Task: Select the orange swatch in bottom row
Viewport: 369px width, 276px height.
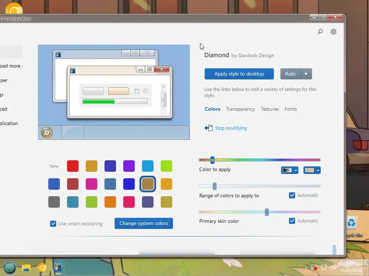Action: pyautogui.click(x=110, y=202)
